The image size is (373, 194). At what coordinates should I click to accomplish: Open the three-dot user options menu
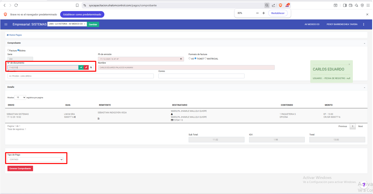[363, 24]
